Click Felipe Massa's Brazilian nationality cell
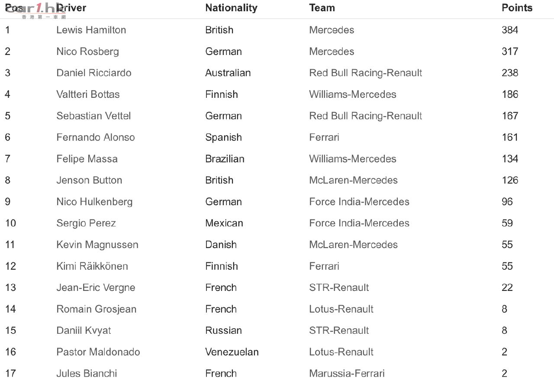The image size is (554, 384). pyautogui.click(x=225, y=159)
